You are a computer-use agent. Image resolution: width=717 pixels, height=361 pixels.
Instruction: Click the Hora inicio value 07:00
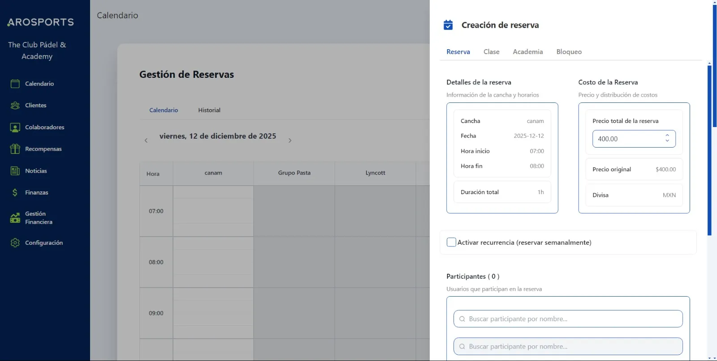(537, 151)
